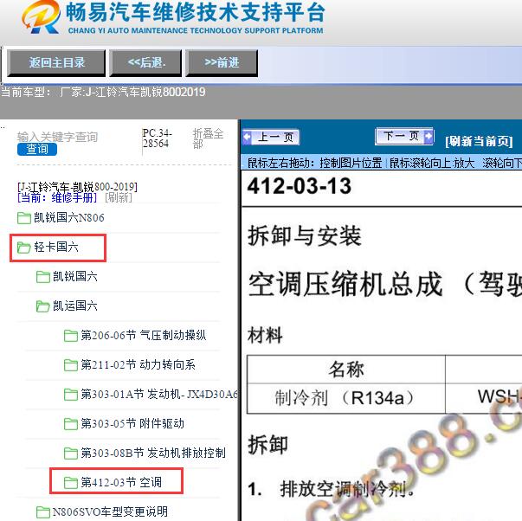The image size is (522, 521).
Task: Expand the 凯锐国六N806 tree item
Action: click(x=69, y=218)
